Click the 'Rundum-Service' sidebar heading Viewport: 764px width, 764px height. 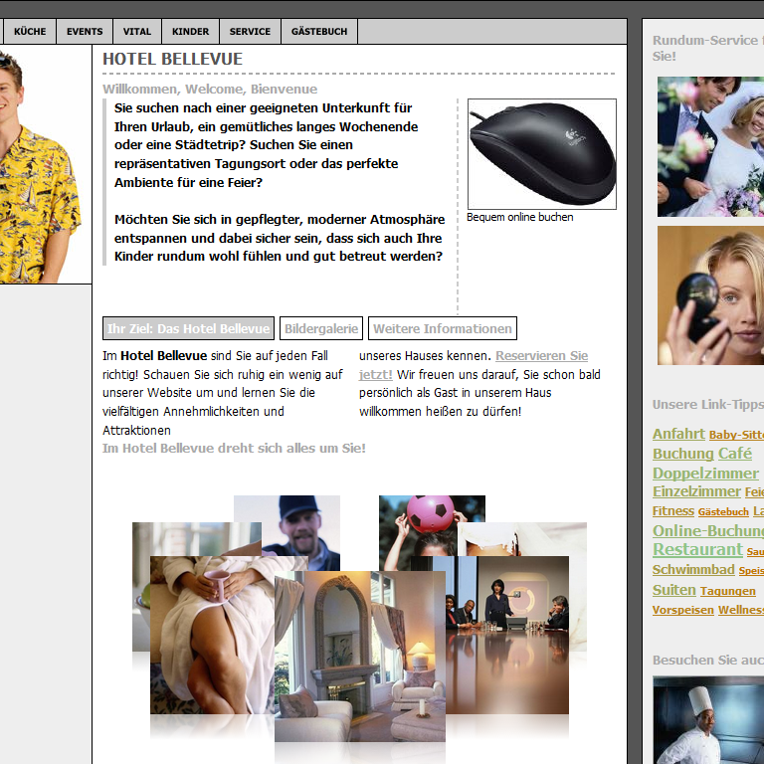708,48
